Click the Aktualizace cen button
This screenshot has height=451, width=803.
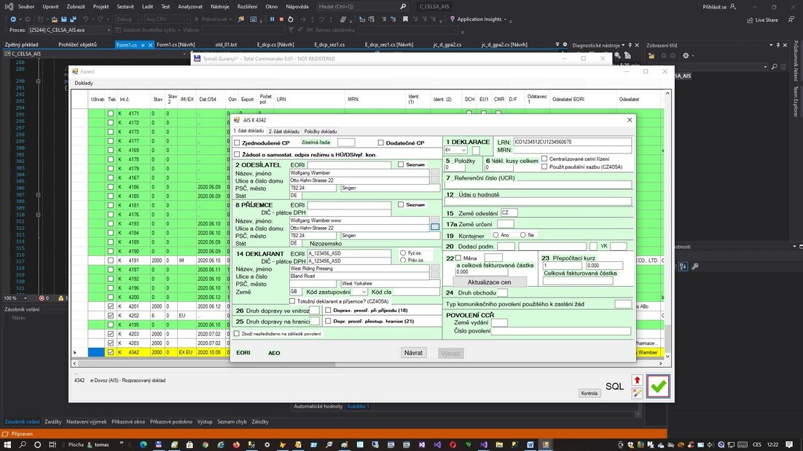[x=489, y=282]
